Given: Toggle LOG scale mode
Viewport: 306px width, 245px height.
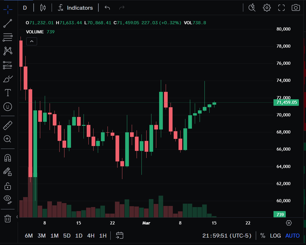Looking at the screenshot, I should tap(275, 236).
